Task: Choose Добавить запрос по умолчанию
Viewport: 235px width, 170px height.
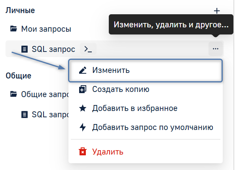Action: pyautogui.click(x=145, y=127)
